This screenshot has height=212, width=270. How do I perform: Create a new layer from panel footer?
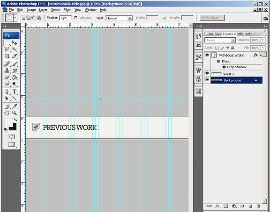coord(250,206)
